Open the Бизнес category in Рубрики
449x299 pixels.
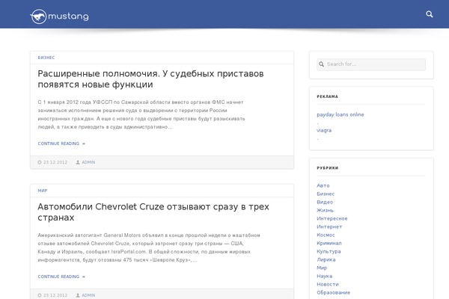[x=326, y=194]
